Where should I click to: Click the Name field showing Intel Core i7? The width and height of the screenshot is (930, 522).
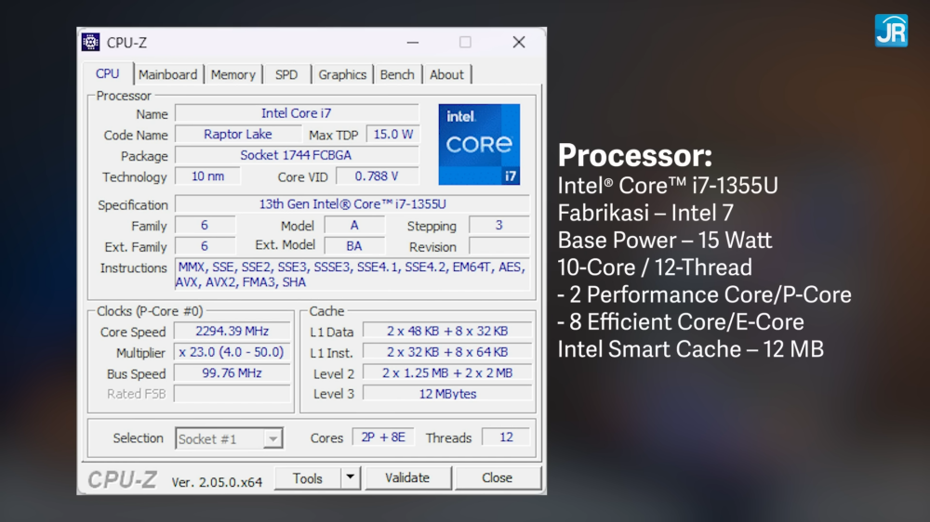click(x=297, y=113)
